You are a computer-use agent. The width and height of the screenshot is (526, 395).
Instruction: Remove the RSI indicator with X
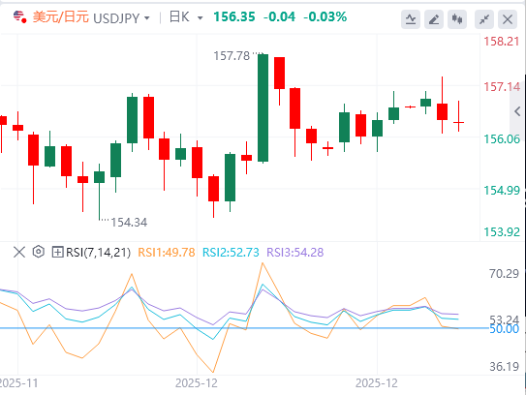point(19,252)
